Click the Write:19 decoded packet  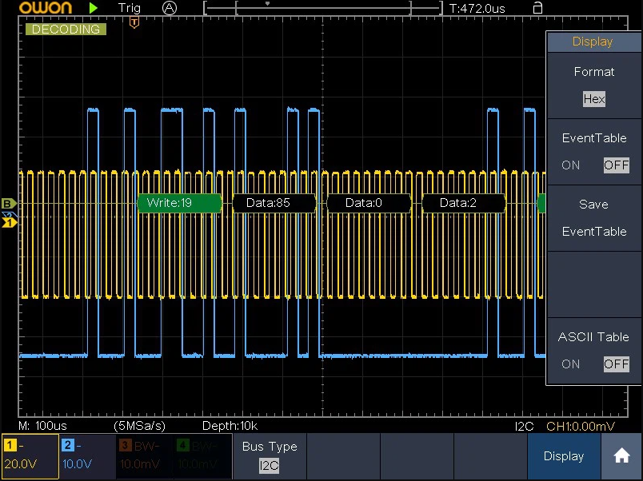[179, 203]
